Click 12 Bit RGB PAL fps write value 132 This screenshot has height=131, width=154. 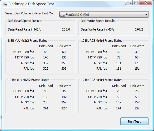137,108
